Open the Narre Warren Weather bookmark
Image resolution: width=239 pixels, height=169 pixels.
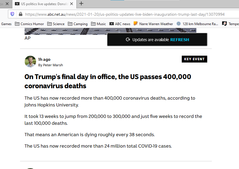[x=153, y=24]
